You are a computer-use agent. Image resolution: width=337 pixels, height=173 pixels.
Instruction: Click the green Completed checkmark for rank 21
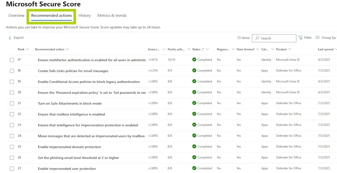pyautogui.click(x=194, y=103)
